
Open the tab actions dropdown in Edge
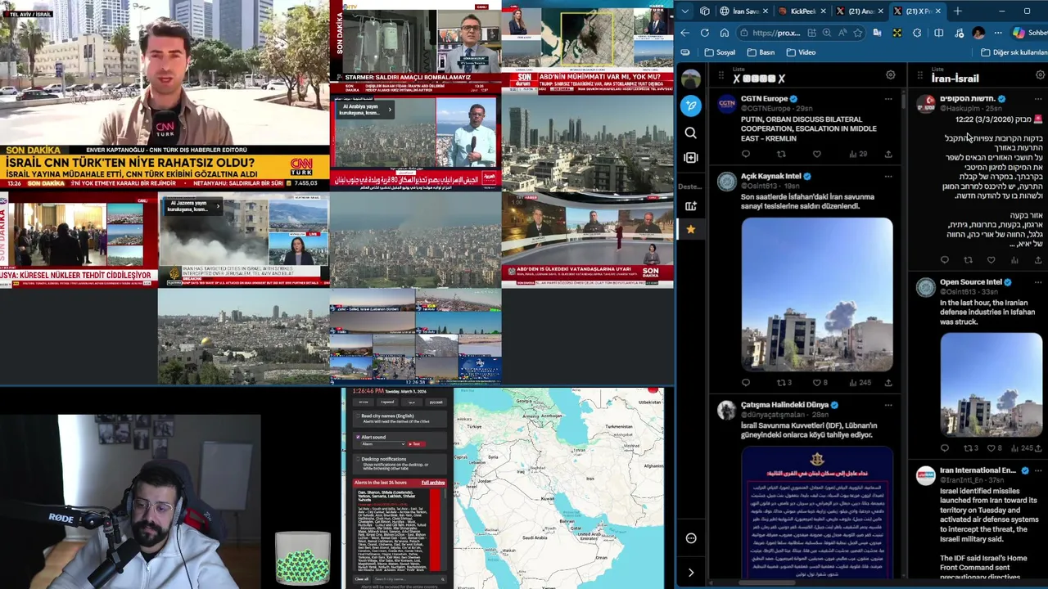tap(685, 11)
